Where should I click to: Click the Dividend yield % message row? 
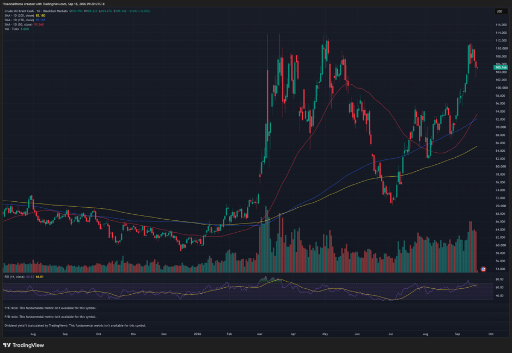click(75, 325)
